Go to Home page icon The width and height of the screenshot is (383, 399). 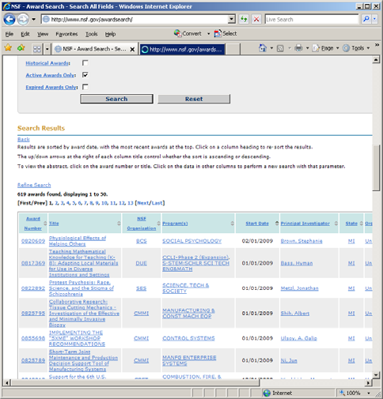coord(263,48)
